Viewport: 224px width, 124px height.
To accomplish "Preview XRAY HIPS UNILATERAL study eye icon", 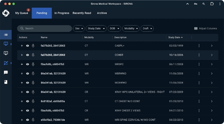I will tap(28, 92).
